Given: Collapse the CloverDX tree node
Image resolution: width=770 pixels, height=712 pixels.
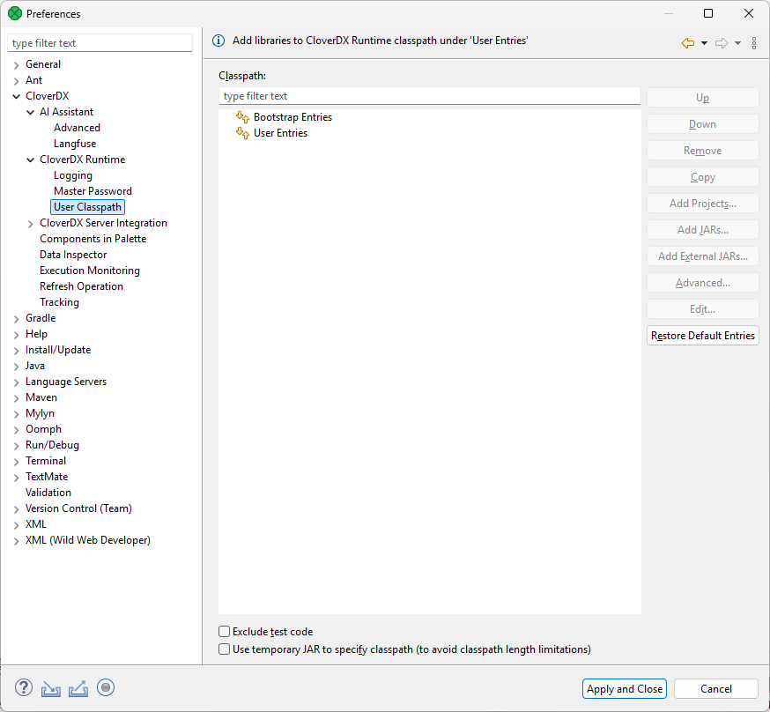Looking at the screenshot, I should pos(16,96).
